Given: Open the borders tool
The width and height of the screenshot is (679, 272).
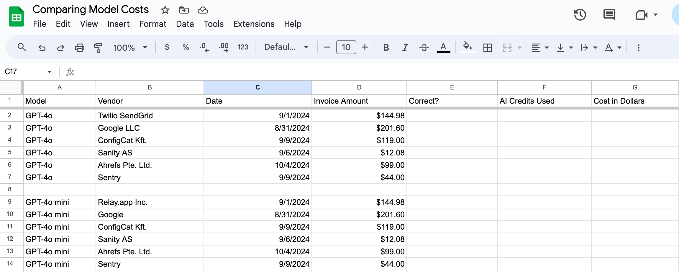Looking at the screenshot, I should [487, 47].
